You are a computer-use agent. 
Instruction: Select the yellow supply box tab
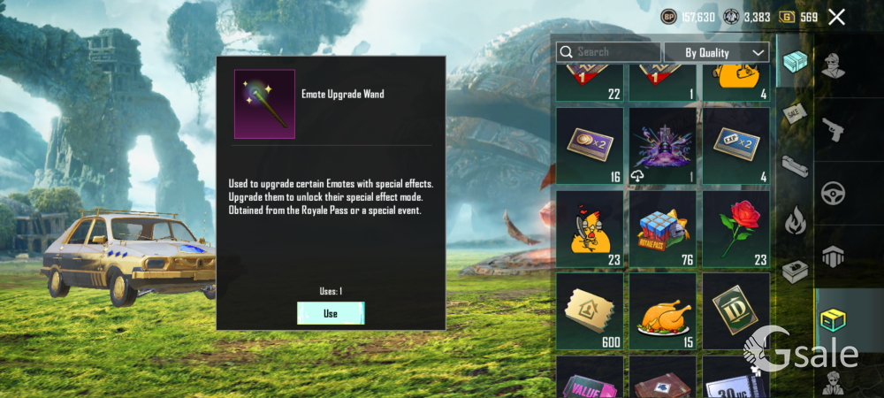click(x=833, y=320)
